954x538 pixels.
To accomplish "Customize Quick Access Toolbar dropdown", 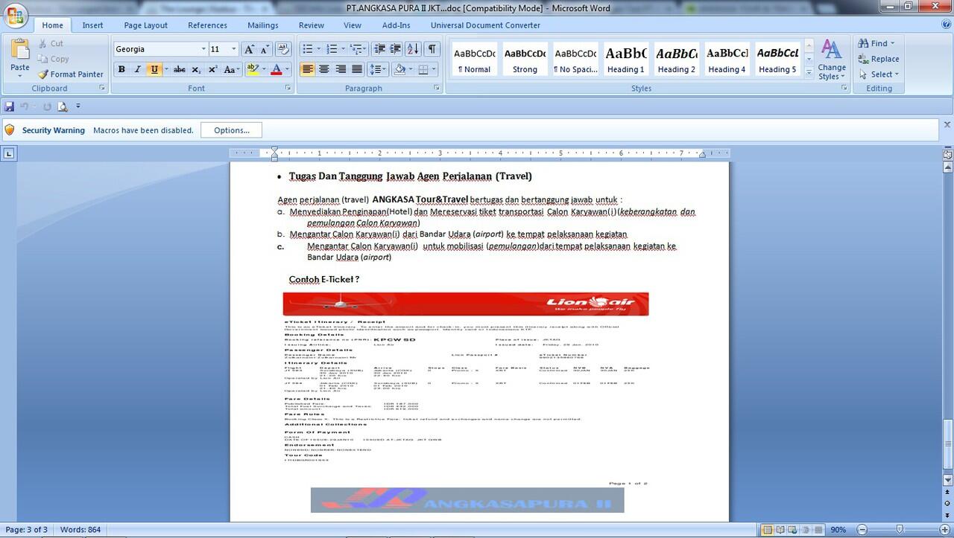I will [x=78, y=106].
